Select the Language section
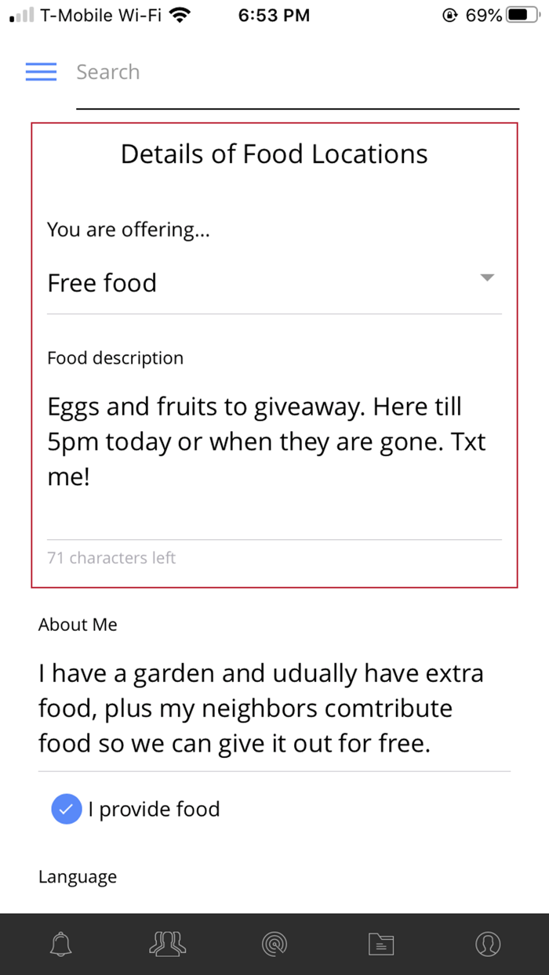Image resolution: width=549 pixels, height=975 pixels. [78, 876]
